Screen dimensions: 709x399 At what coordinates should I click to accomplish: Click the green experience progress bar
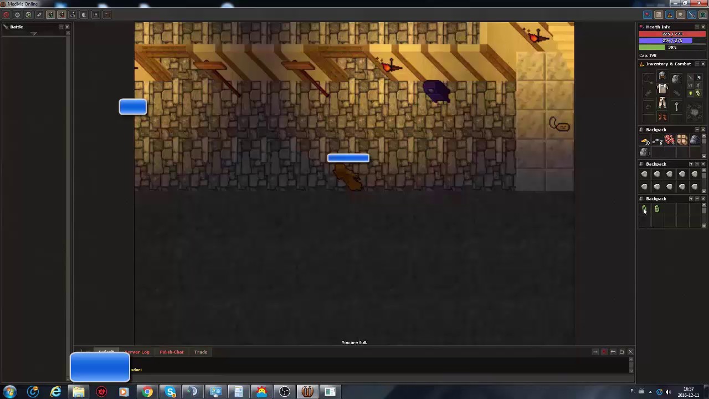672,48
